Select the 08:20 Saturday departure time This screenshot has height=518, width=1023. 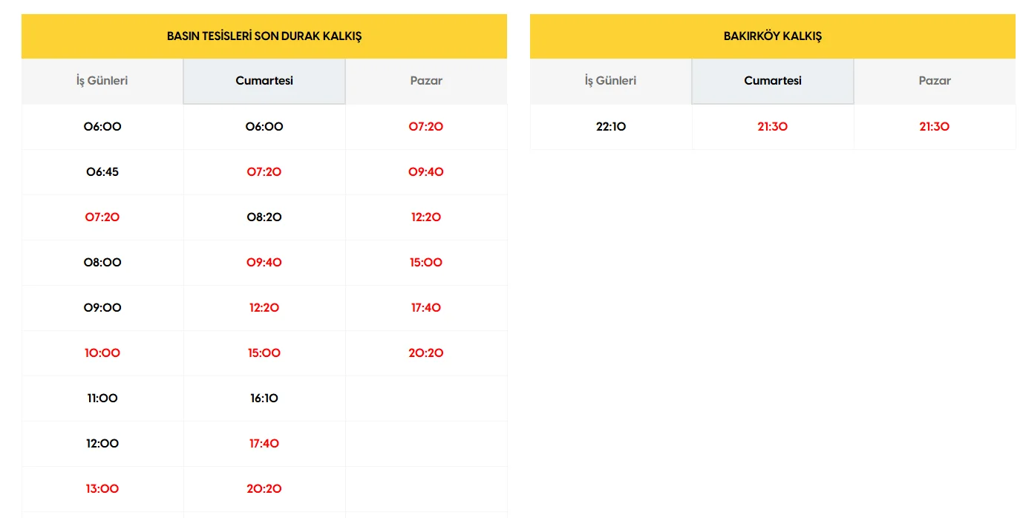264,217
